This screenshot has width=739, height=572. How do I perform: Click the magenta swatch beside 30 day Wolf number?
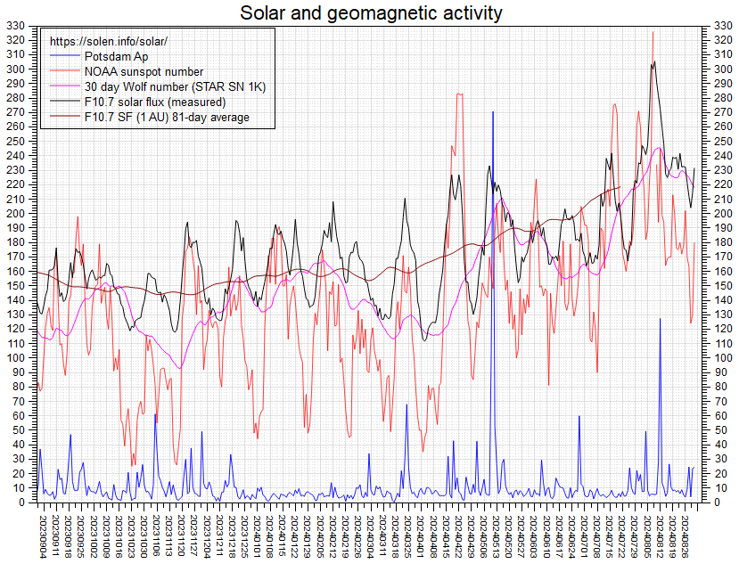pyautogui.click(x=65, y=86)
